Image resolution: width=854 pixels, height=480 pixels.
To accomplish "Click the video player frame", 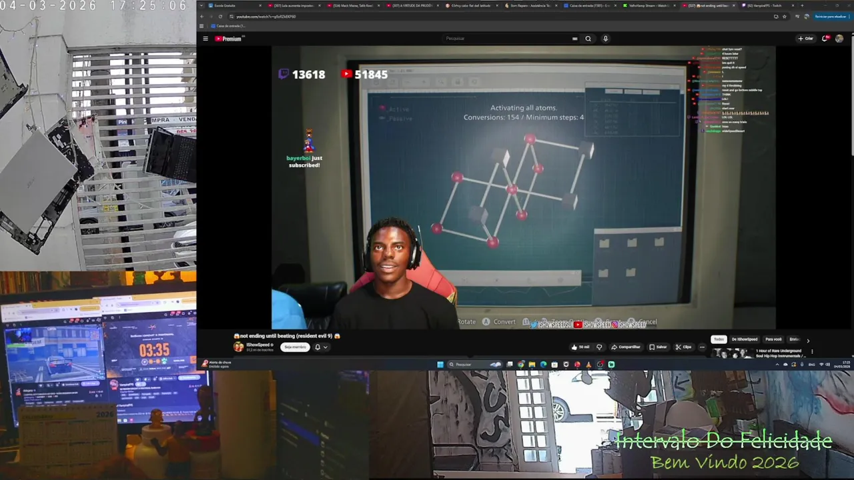I will tap(523, 187).
